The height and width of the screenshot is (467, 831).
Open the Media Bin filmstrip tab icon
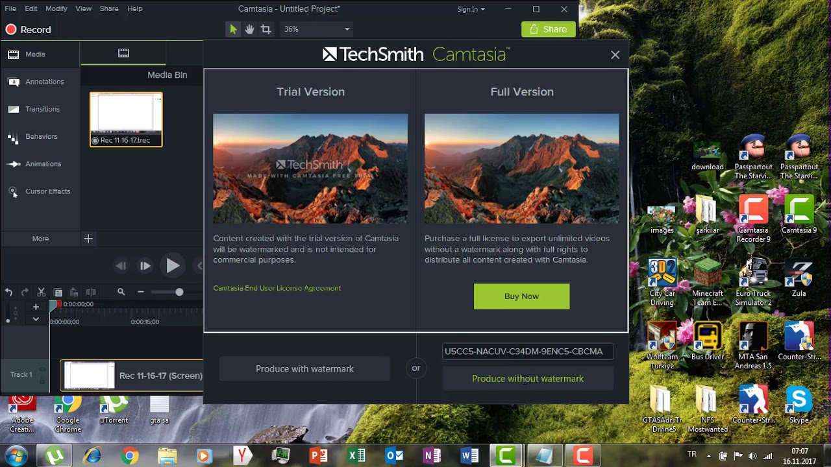tap(123, 53)
